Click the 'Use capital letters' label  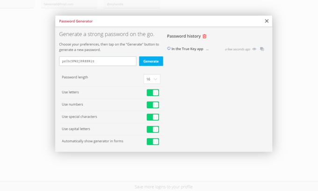[x=76, y=129]
